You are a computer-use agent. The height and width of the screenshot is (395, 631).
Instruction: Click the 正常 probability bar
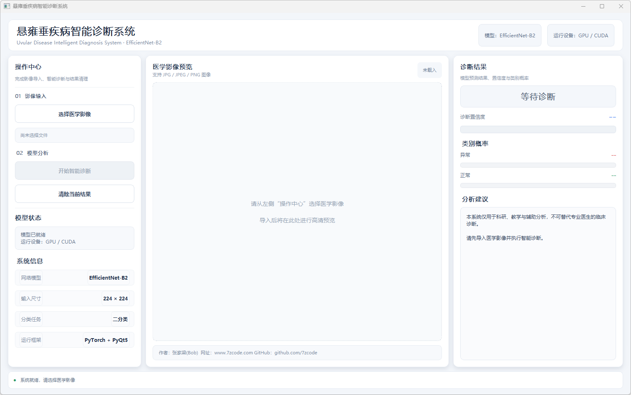coord(538,185)
